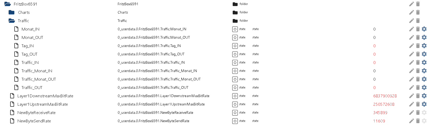Delete the Tag_OUT state via trash icon

pos(418,54)
